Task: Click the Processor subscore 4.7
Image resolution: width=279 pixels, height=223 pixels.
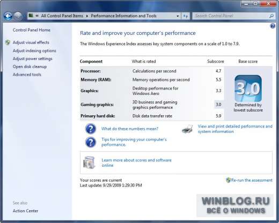Action: pos(218,71)
